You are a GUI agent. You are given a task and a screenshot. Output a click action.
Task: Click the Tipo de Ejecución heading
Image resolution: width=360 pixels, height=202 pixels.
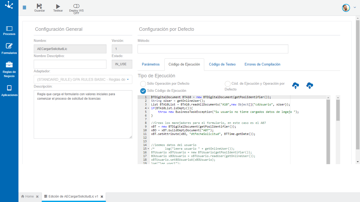click(157, 76)
